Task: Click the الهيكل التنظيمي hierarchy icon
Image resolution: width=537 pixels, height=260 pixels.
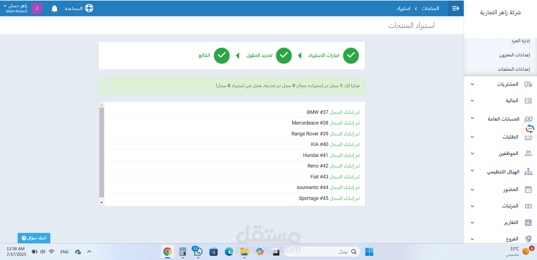Action: coord(528,171)
